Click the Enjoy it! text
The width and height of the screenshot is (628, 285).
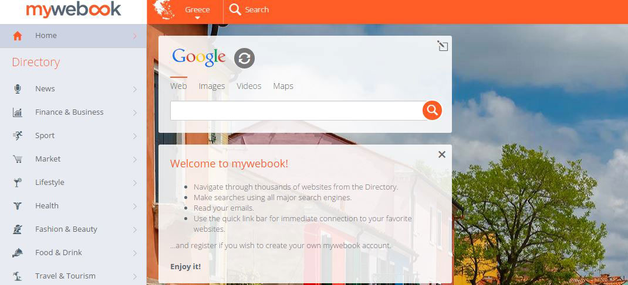[185, 267]
